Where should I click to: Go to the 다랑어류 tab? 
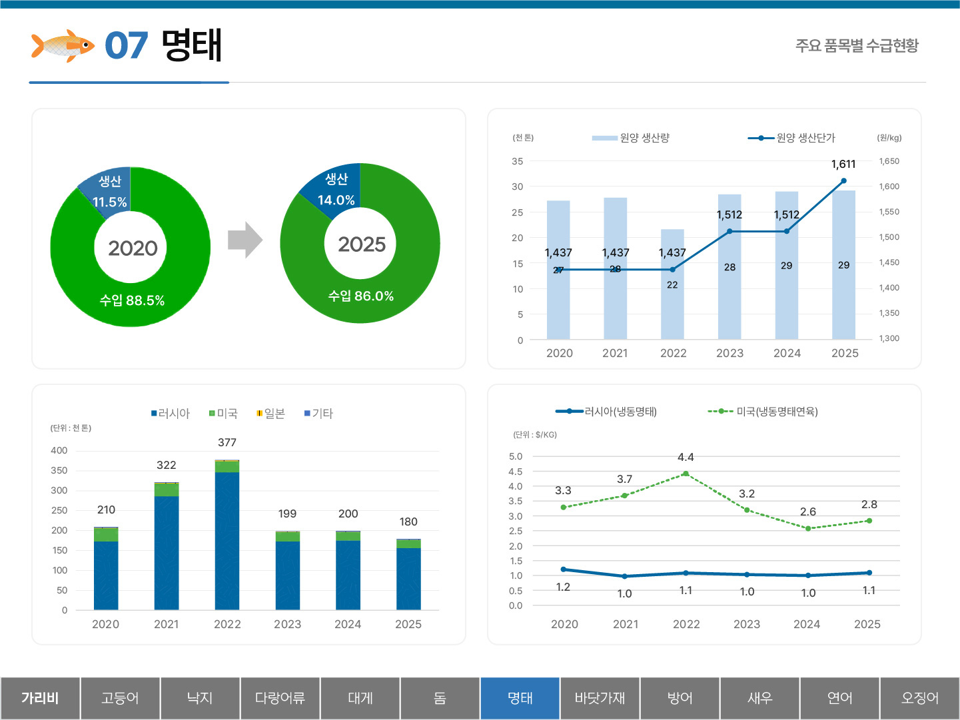(x=280, y=698)
